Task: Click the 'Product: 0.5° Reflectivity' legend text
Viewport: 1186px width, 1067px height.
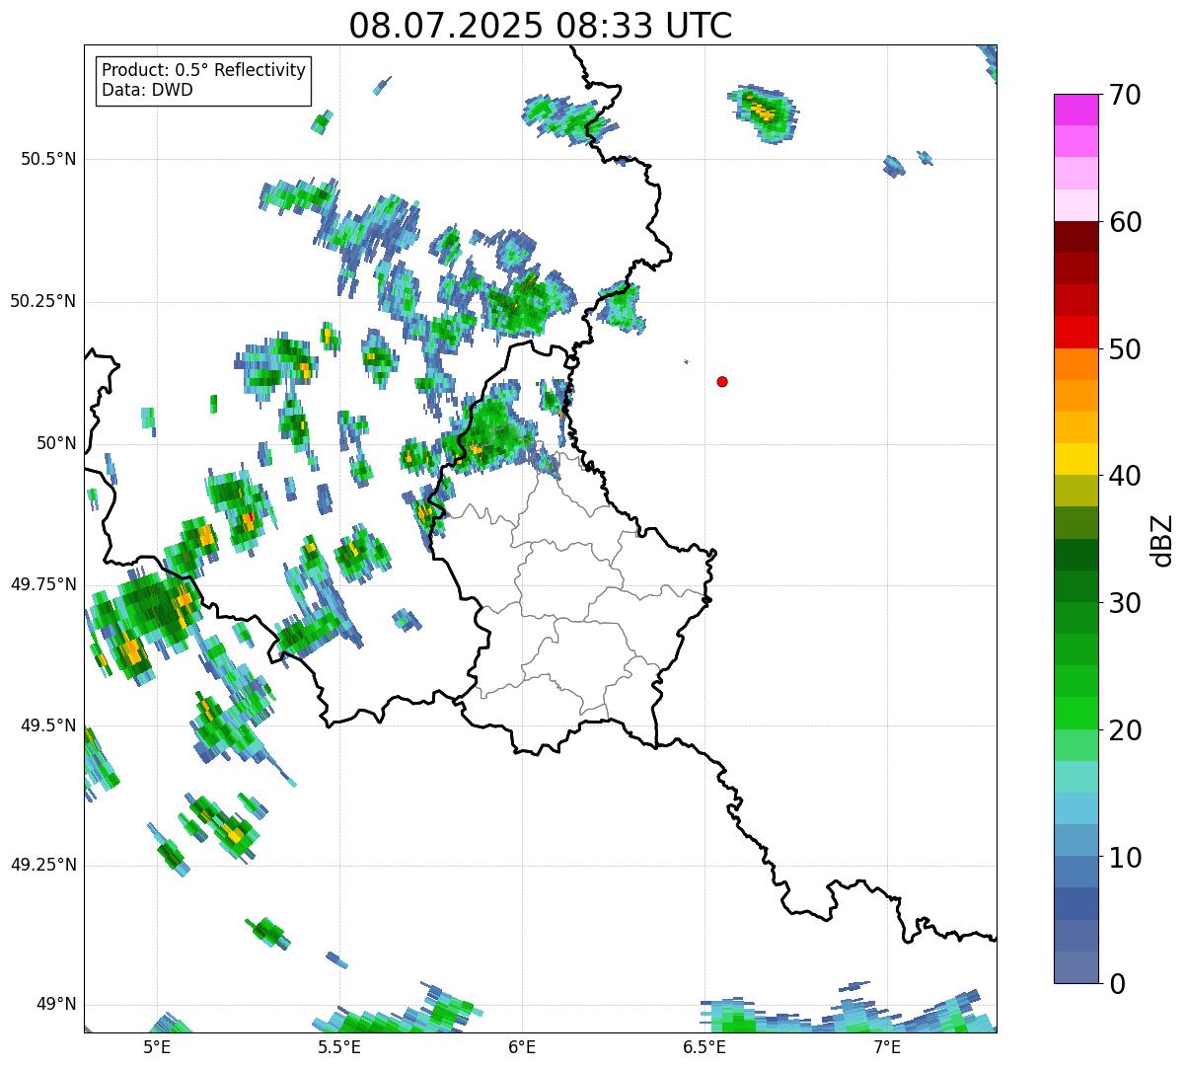Action: (x=203, y=71)
